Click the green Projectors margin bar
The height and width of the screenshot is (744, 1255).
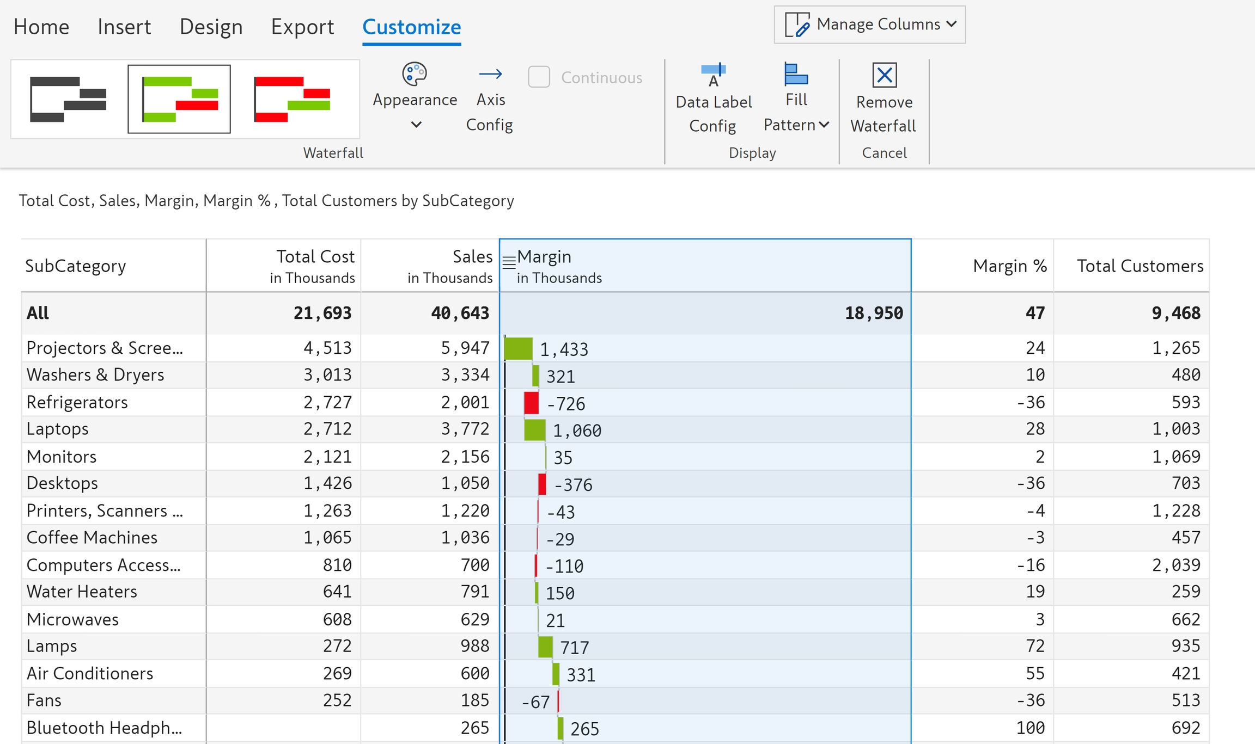point(518,348)
